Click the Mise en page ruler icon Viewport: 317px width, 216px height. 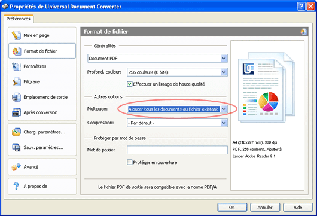point(16,35)
